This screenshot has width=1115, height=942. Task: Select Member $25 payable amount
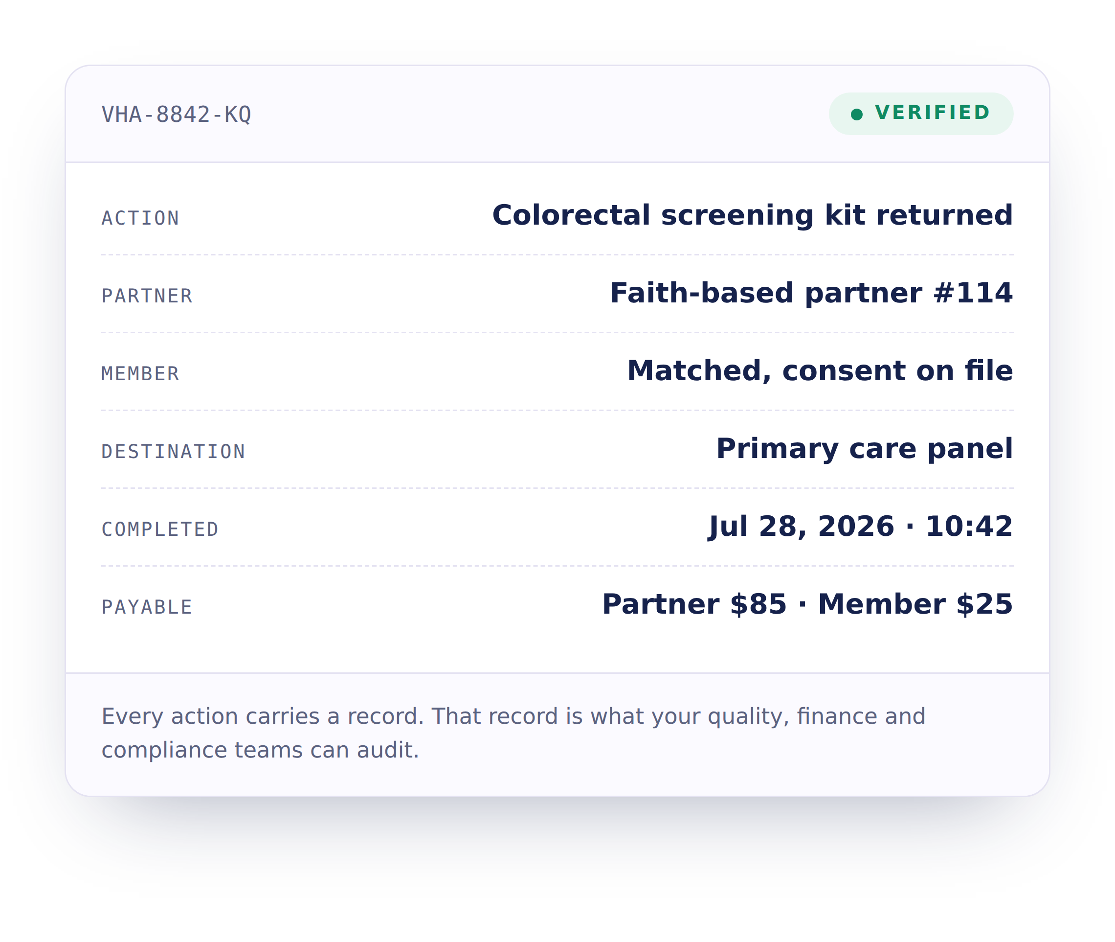[x=915, y=604]
